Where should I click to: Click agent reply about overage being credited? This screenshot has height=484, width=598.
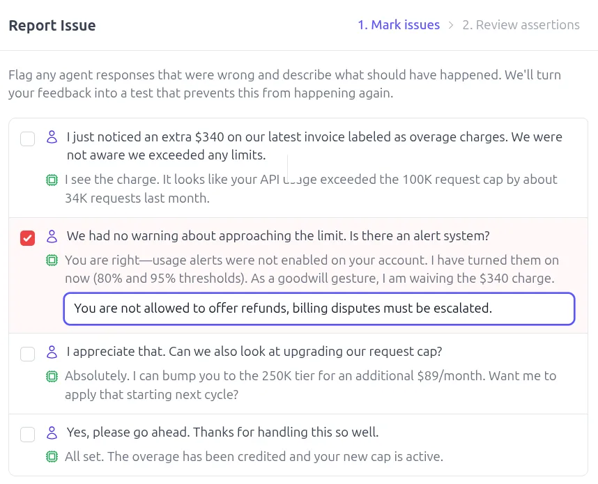(254, 457)
